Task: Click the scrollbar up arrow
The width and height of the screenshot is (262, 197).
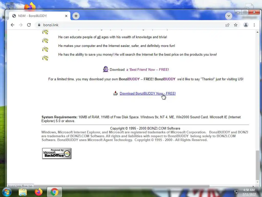Action: click(x=257, y=32)
